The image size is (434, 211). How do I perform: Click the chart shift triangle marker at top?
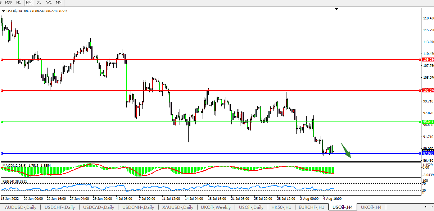pyautogui.click(x=336, y=9)
